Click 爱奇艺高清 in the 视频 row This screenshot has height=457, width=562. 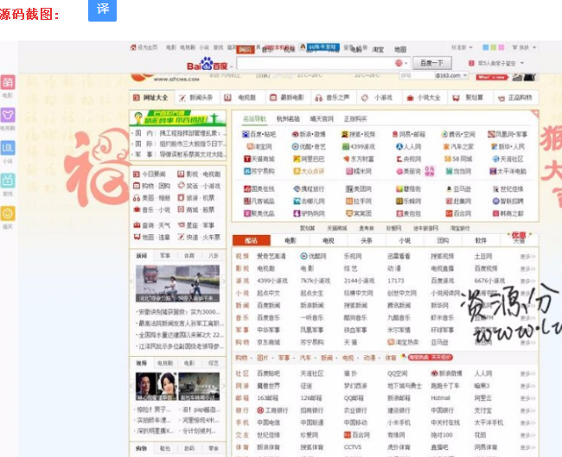pos(271,256)
